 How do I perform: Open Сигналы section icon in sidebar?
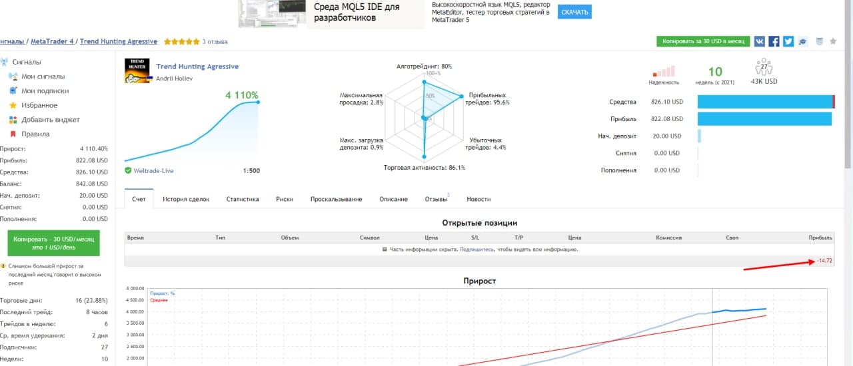click(4, 62)
